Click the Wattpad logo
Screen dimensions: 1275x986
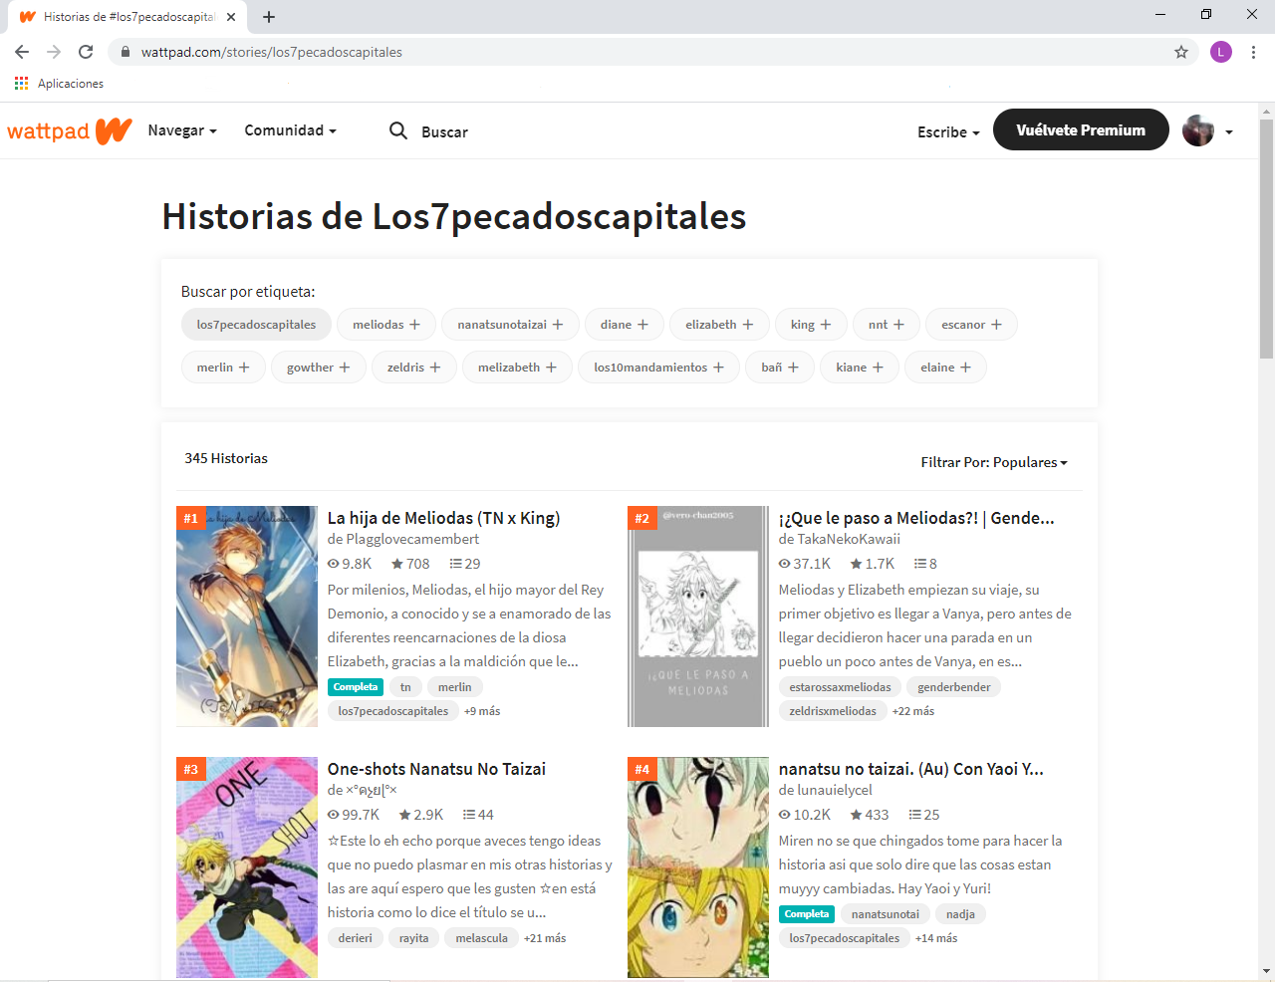(70, 130)
